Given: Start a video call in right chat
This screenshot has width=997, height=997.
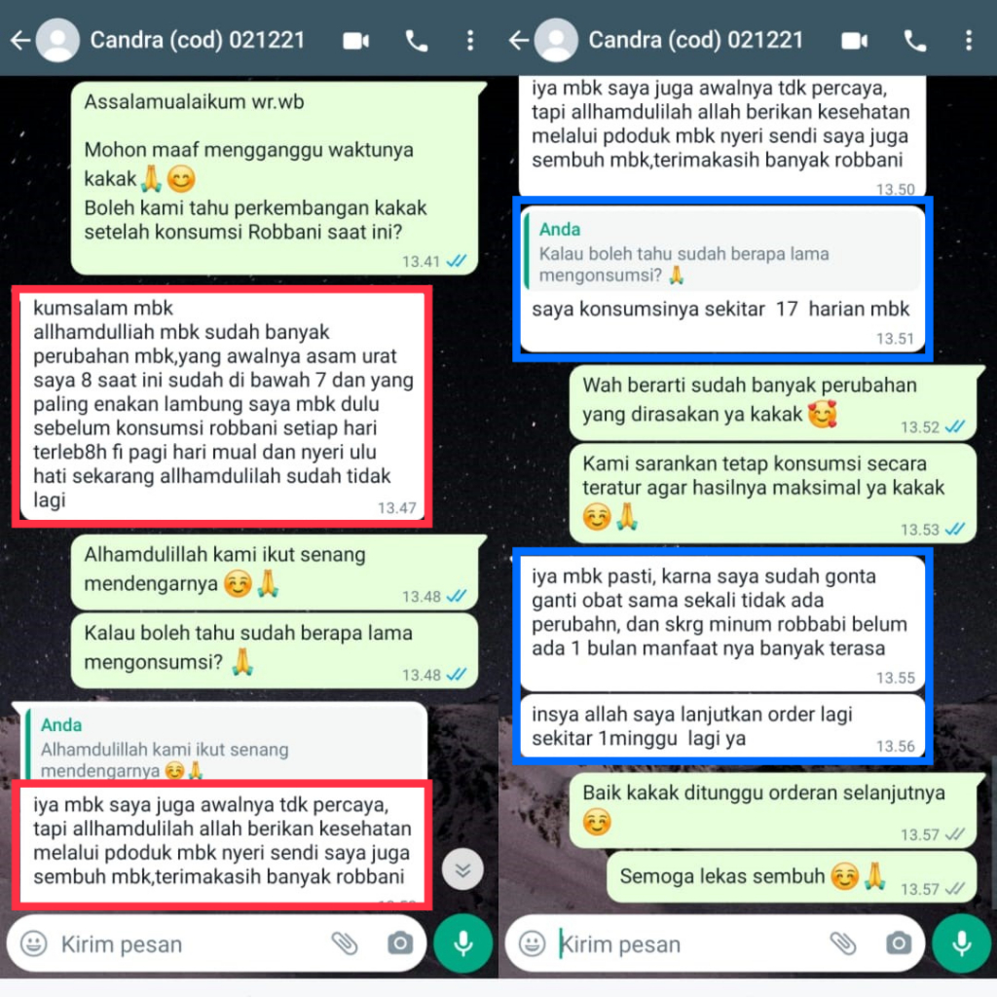Looking at the screenshot, I should tap(855, 41).
